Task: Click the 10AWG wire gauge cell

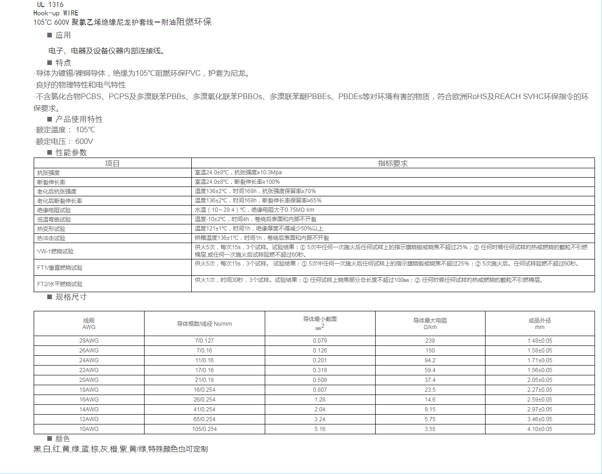Action: pyautogui.click(x=89, y=429)
